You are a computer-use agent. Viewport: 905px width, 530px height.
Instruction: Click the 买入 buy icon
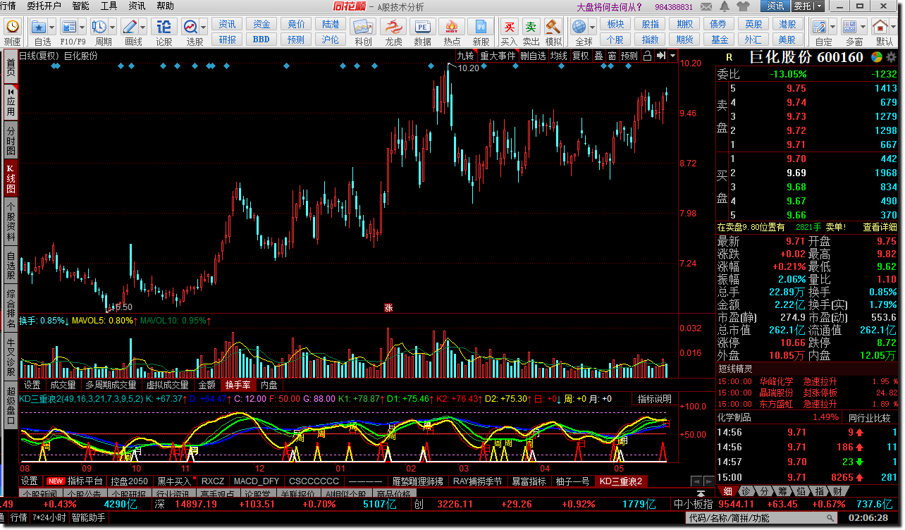tap(509, 27)
